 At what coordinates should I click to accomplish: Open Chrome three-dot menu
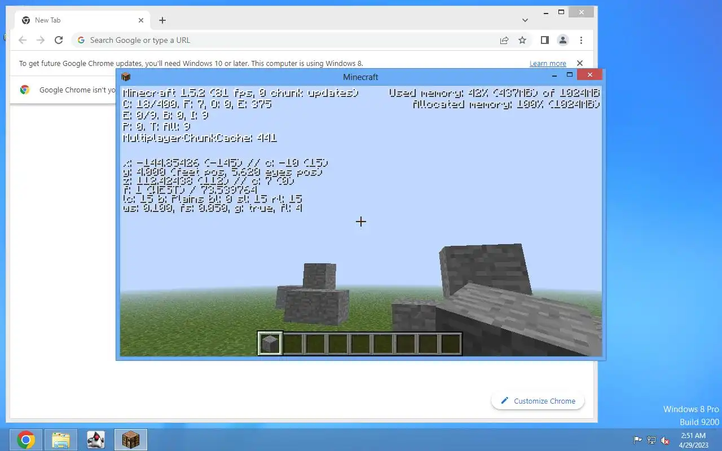[581, 40]
